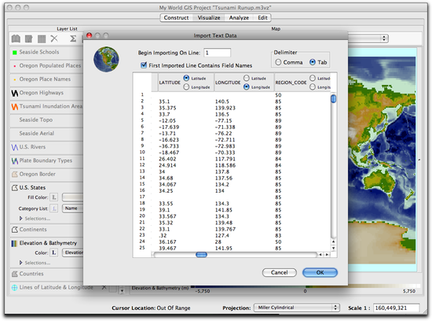The image size is (432, 321).
Task: Click the globe icon in Import Text Data dialog
Action: (x=106, y=59)
